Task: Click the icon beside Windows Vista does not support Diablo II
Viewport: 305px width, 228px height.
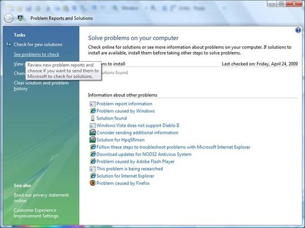Action: pos(92,126)
